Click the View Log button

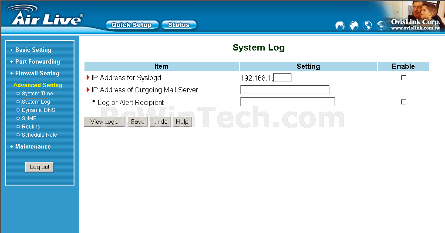coord(105,122)
